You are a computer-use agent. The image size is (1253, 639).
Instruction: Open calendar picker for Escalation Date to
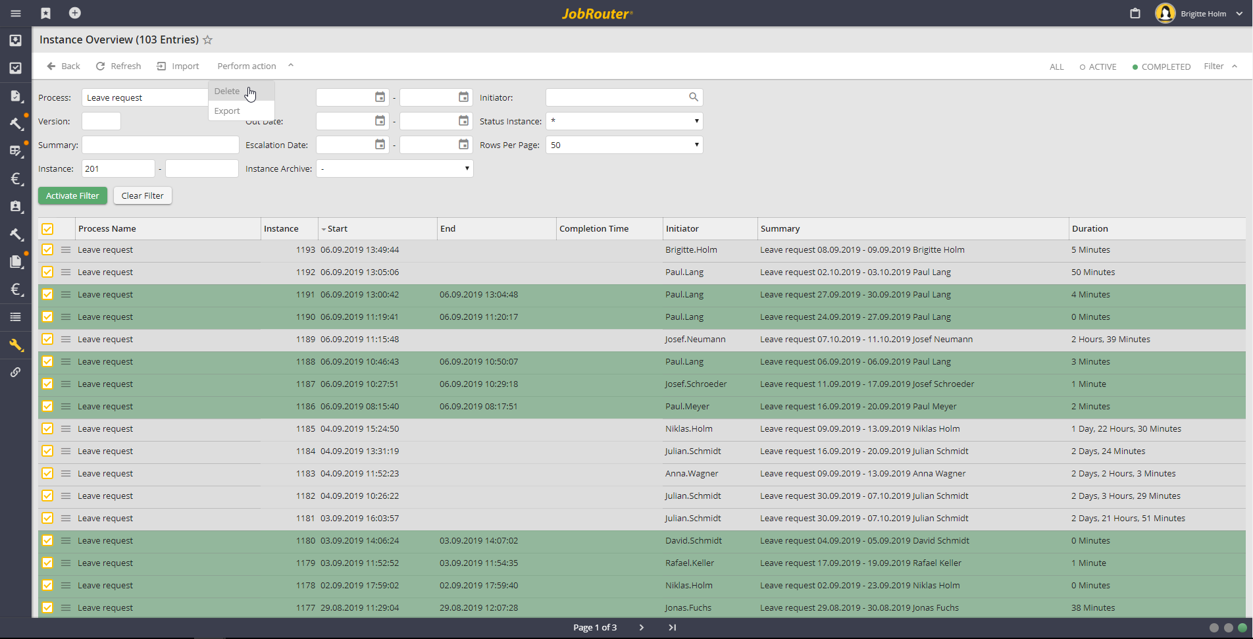pos(464,145)
